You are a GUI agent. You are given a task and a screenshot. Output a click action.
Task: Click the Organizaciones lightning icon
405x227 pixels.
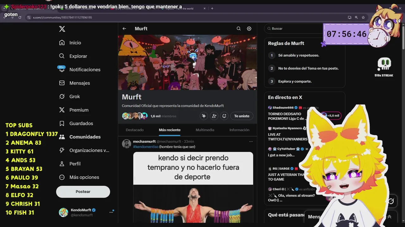[x=62, y=150]
